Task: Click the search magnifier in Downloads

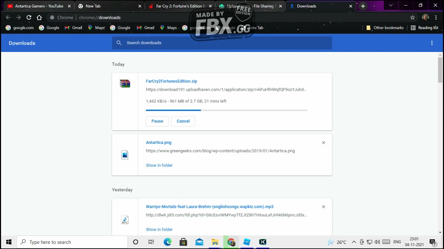Action: coord(119,43)
